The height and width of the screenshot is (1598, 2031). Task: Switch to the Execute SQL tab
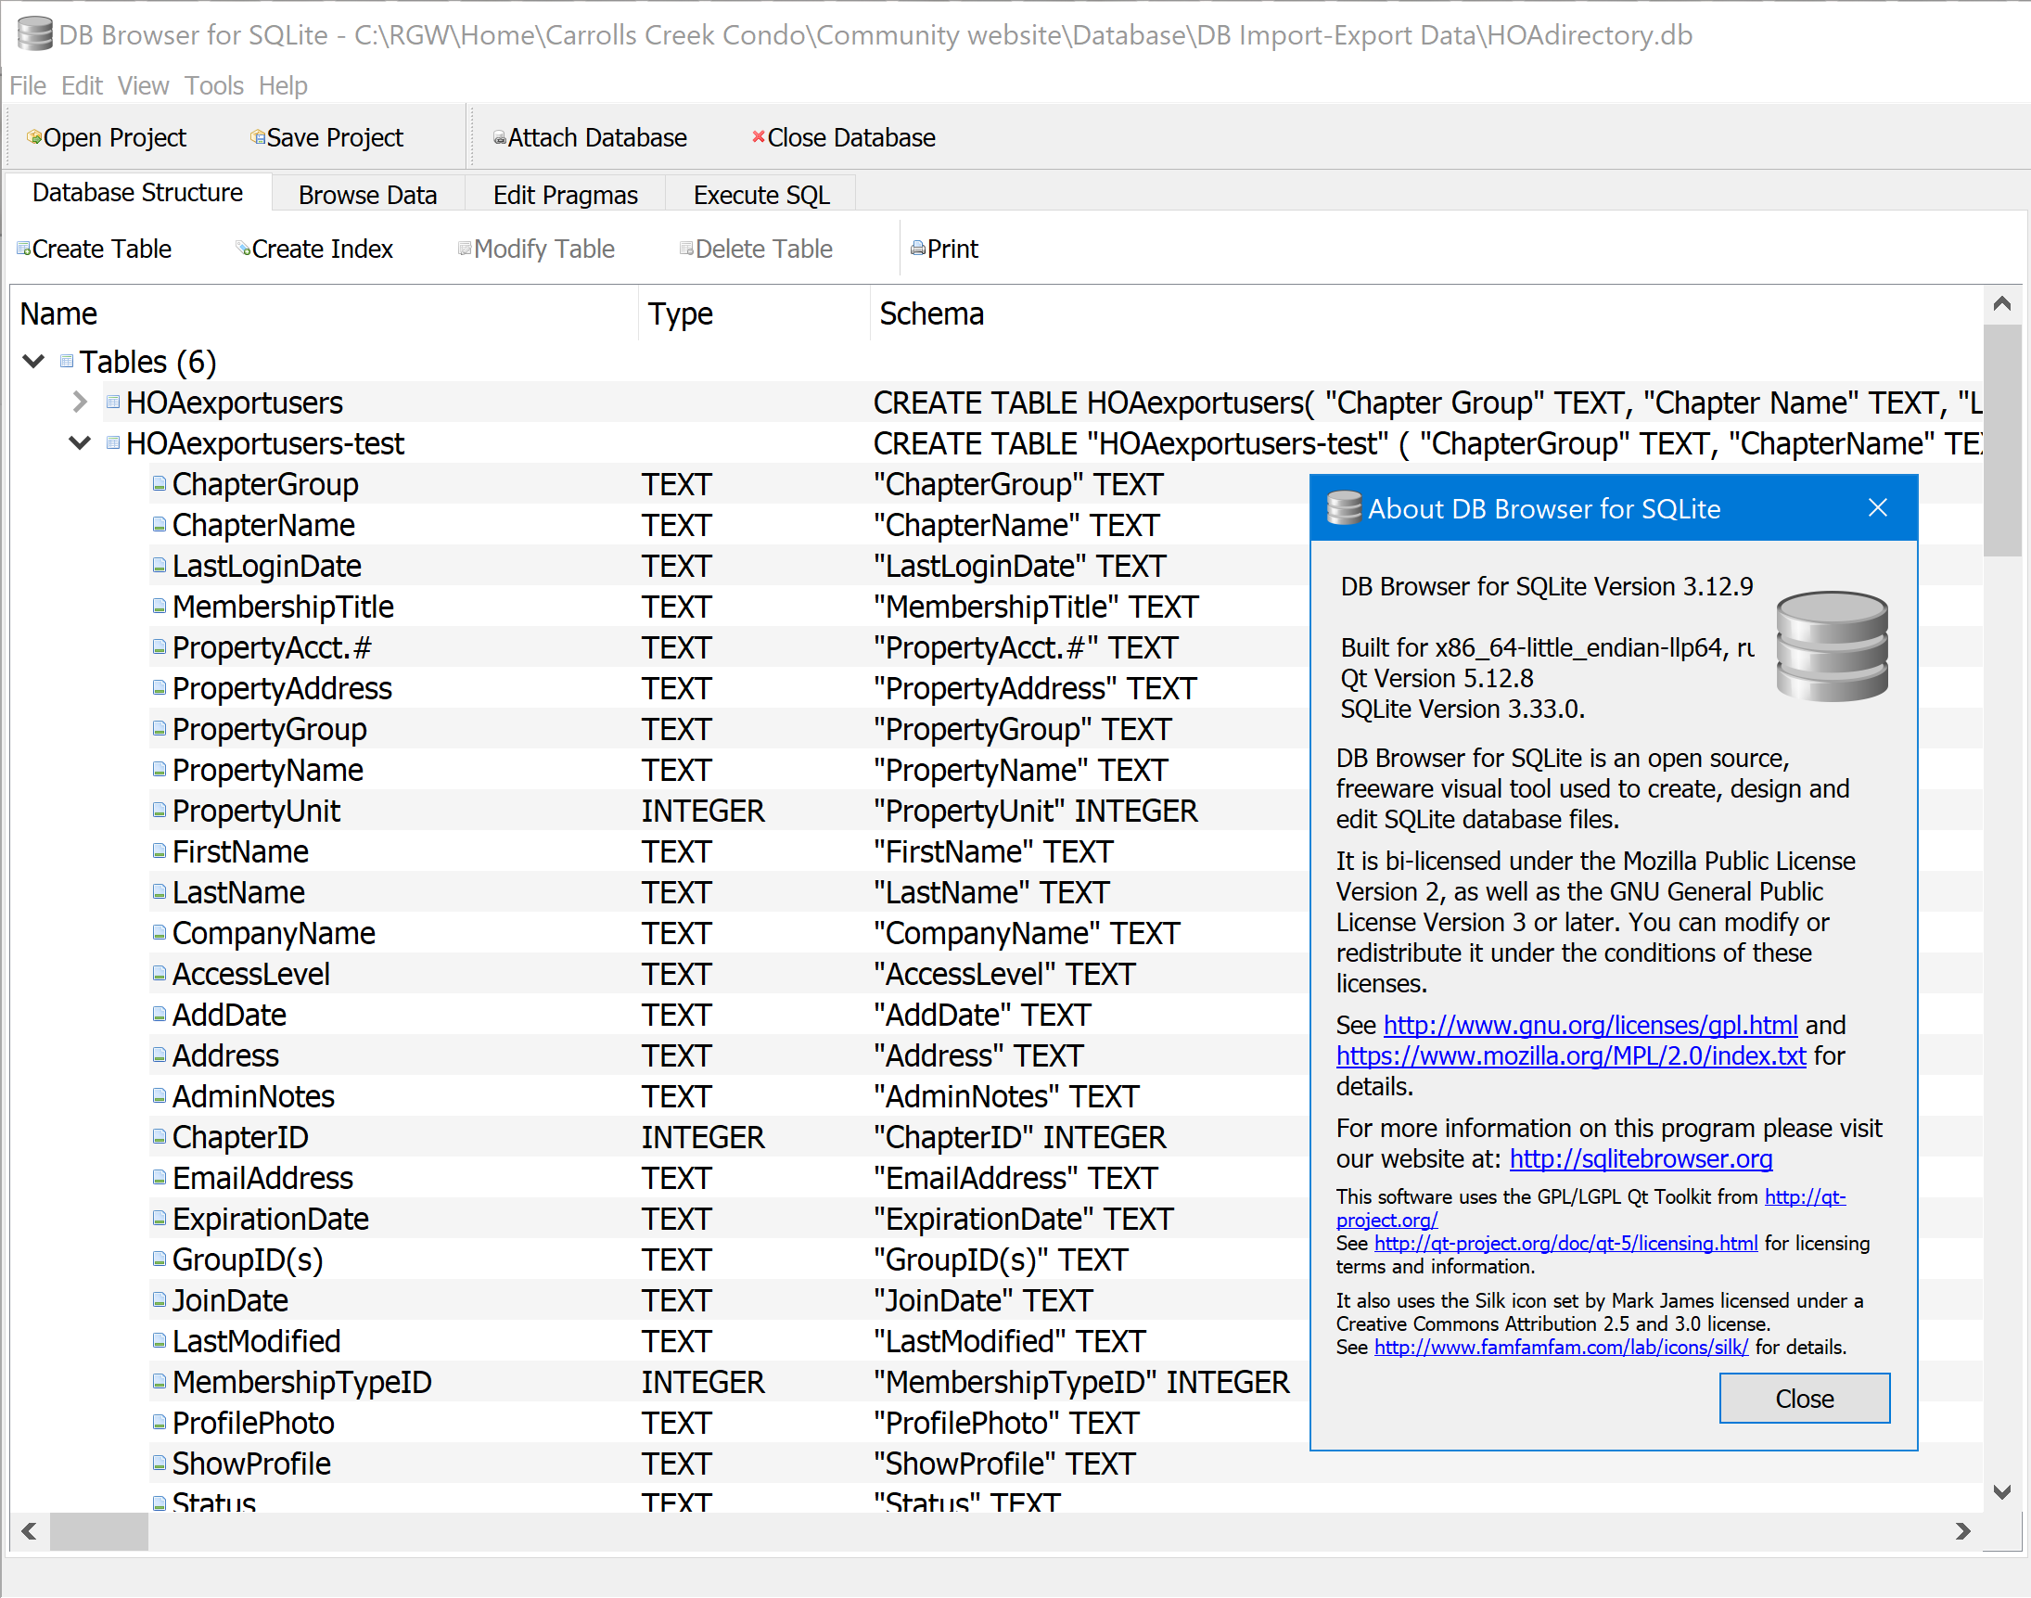760,194
